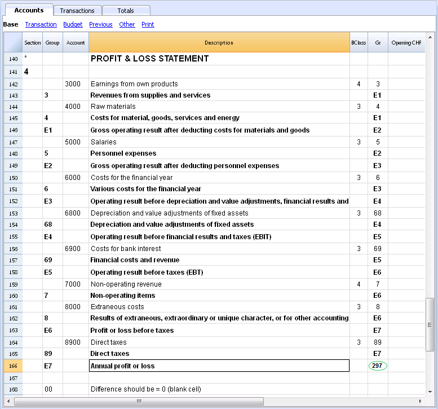This screenshot has height=409, width=438.
Task: Click the horizontal scrollbar left arrow
Action: click(8, 402)
